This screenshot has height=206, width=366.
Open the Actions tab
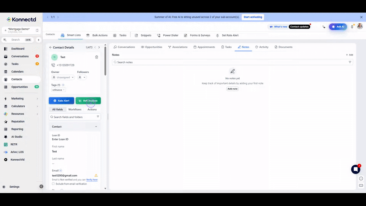92,109
